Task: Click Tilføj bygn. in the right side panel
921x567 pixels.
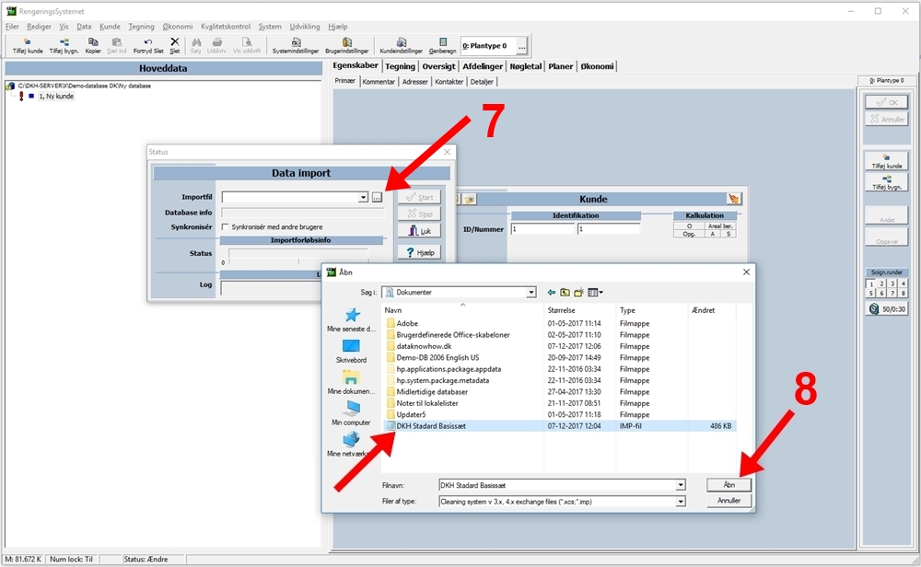Action: 886,182
